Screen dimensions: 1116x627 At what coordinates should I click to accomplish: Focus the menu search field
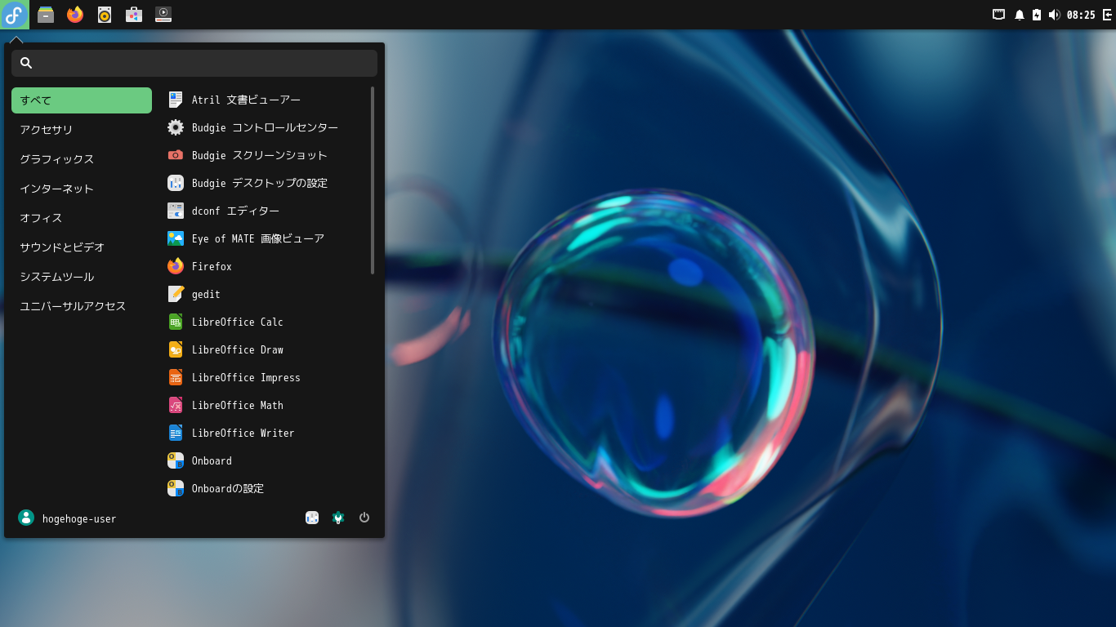pos(194,63)
